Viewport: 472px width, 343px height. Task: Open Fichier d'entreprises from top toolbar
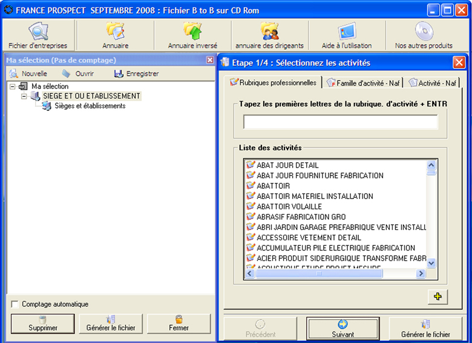[38, 35]
